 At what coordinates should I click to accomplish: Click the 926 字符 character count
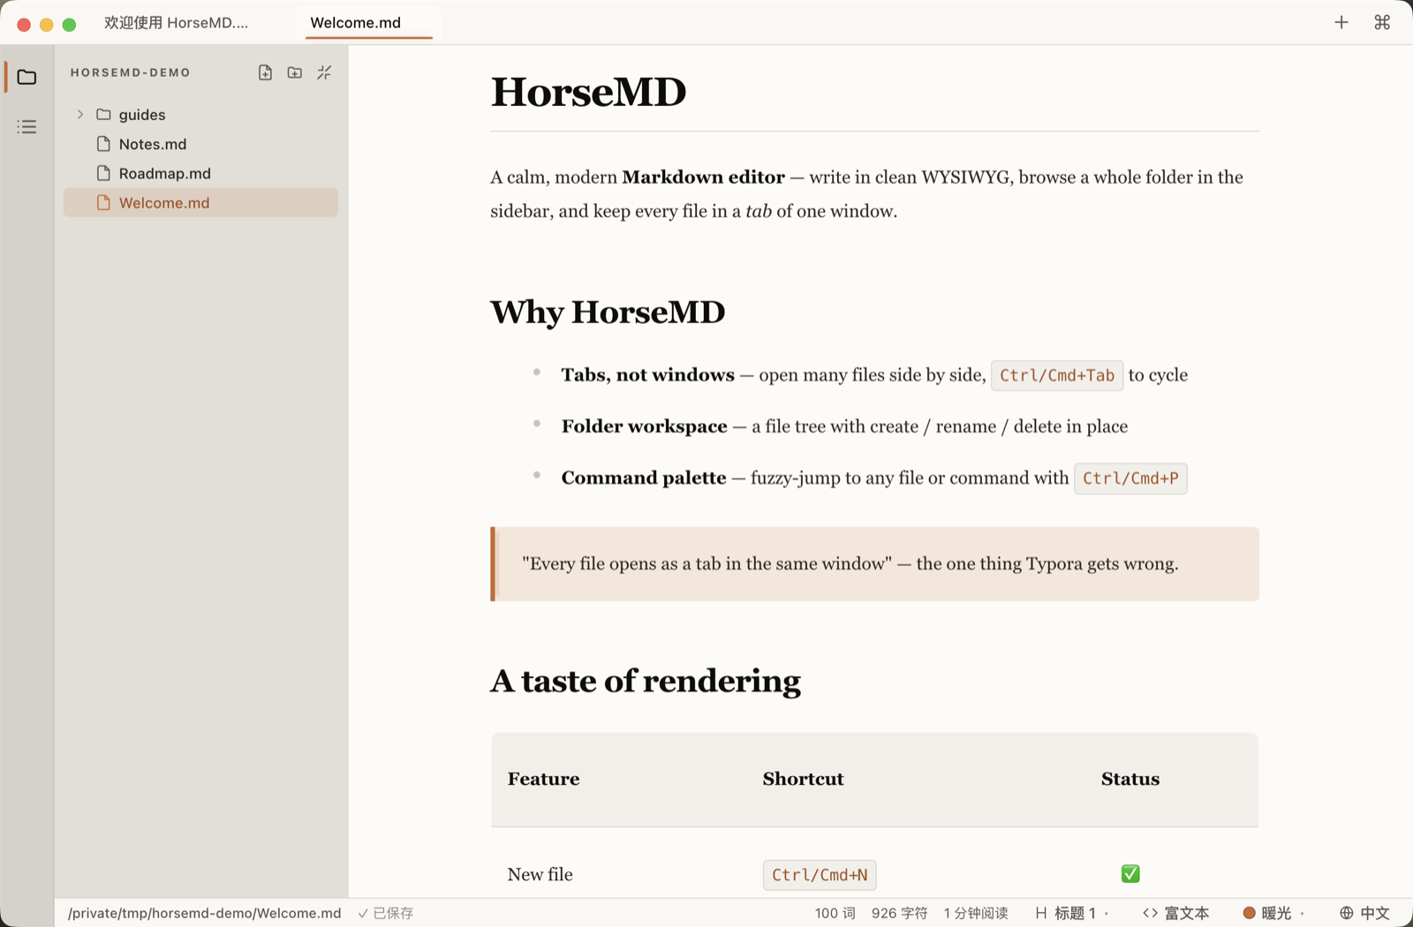point(899,913)
